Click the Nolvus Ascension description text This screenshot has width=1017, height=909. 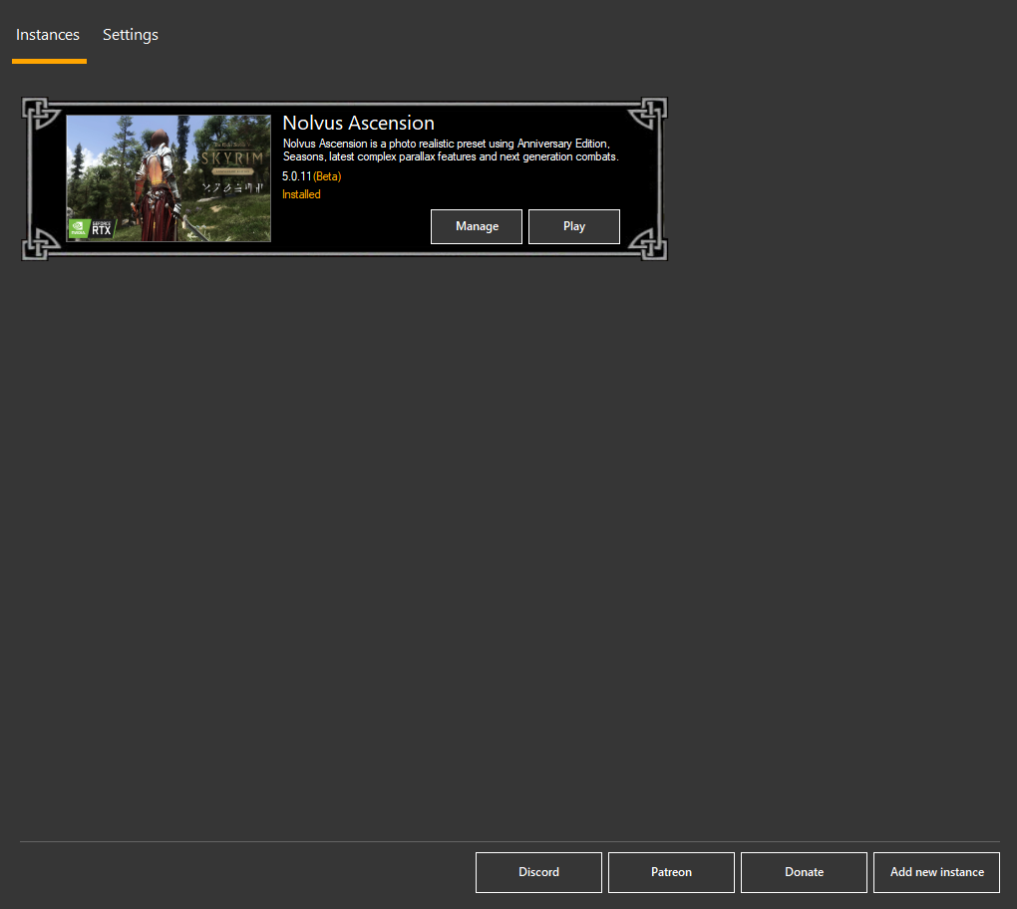coord(451,151)
